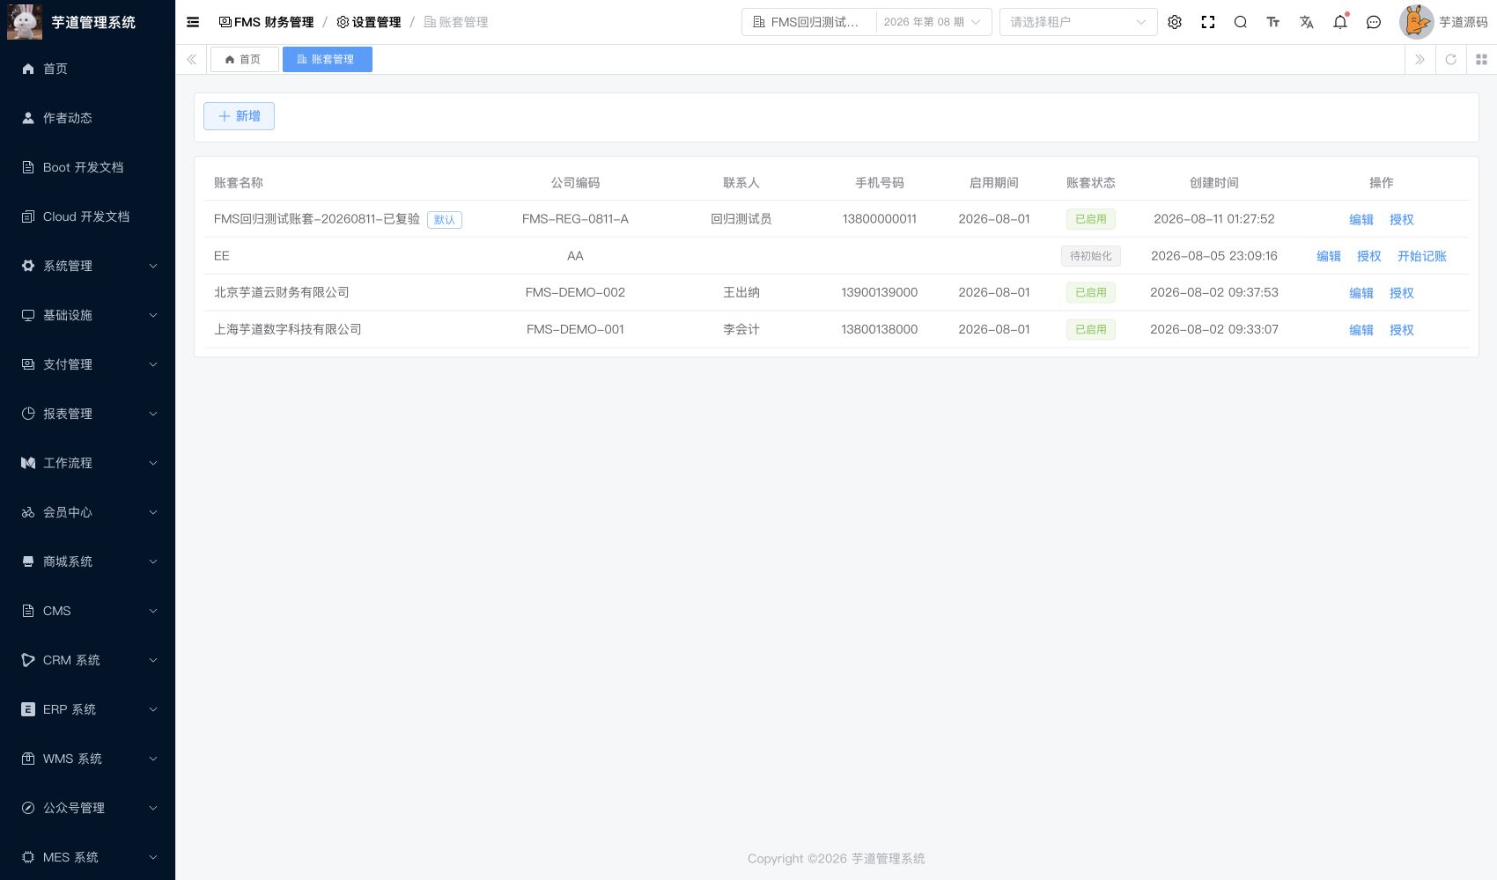1497x880 pixels.
Task: Open language translation icon
Action: pos(1307,22)
